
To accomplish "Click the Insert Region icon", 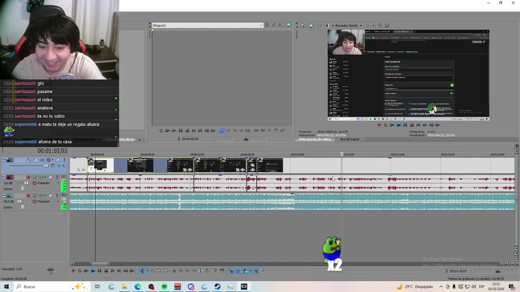I will click(222, 271).
